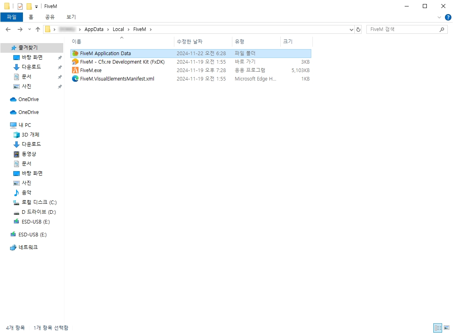The height and width of the screenshot is (333, 453).
Task: Sort by the 수정한 날짜 column header
Action: pos(190,41)
